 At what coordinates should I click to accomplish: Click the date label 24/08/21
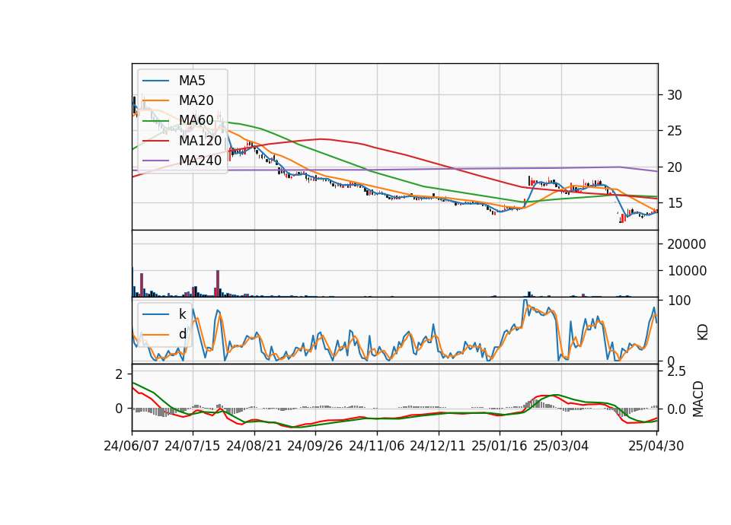[254, 447]
